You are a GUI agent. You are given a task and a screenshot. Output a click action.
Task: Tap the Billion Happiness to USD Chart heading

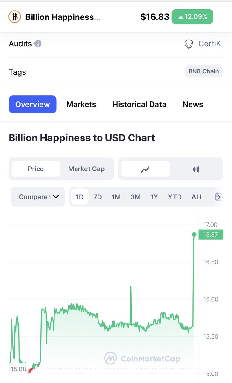point(82,138)
